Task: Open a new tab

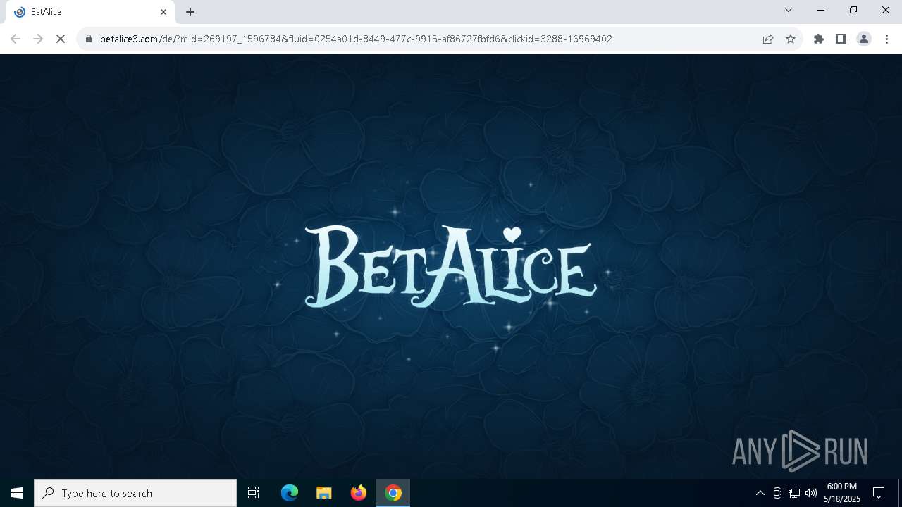Action: click(x=190, y=12)
